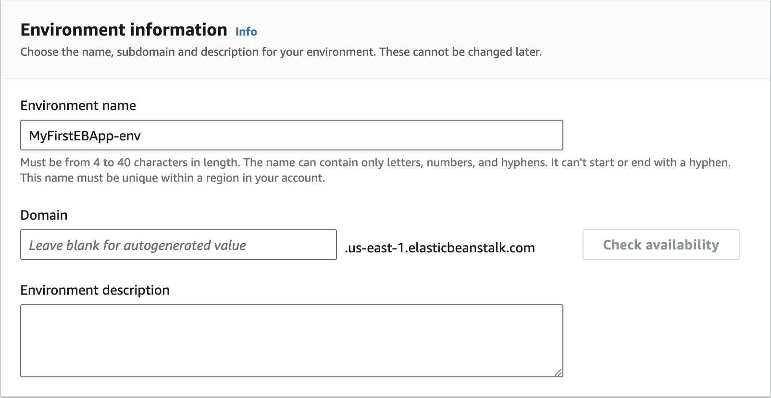Click the Environment information heading
The image size is (771, 398).
click(124, 30)
